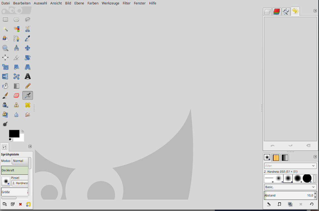Screen dimensions: 319x211
Task: Select the Move tool
Action: click(x=27, y=48)
